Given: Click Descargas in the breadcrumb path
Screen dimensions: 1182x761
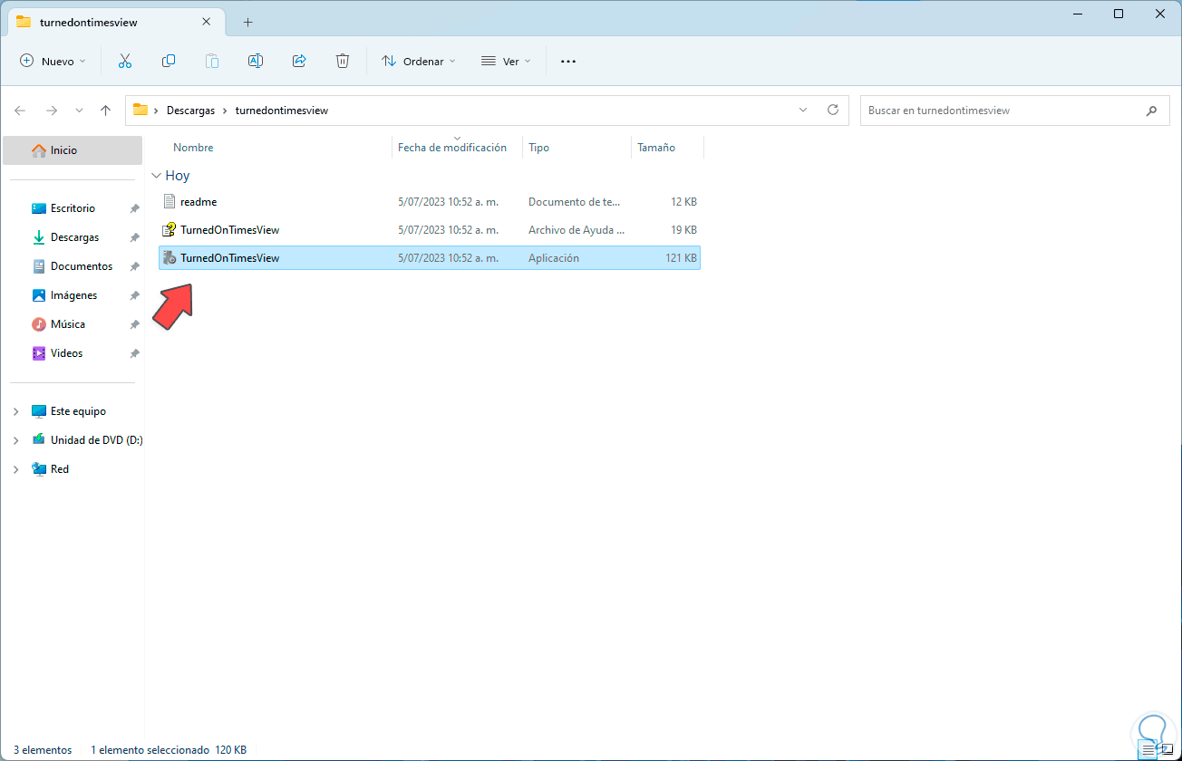Looking at the screenshot, I should tap(190, 111).
